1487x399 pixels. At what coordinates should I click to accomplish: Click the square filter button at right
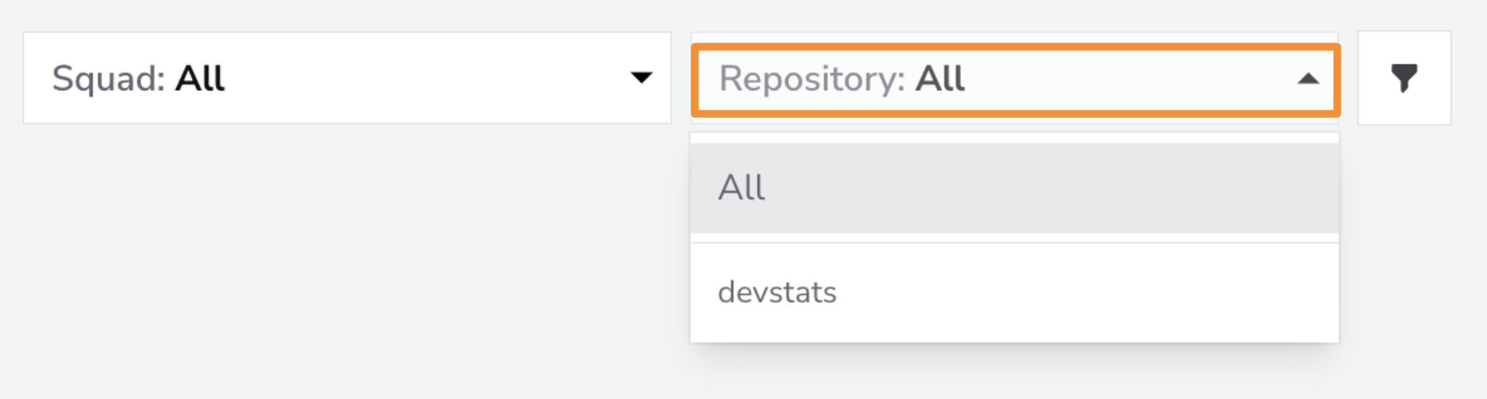1404,78
